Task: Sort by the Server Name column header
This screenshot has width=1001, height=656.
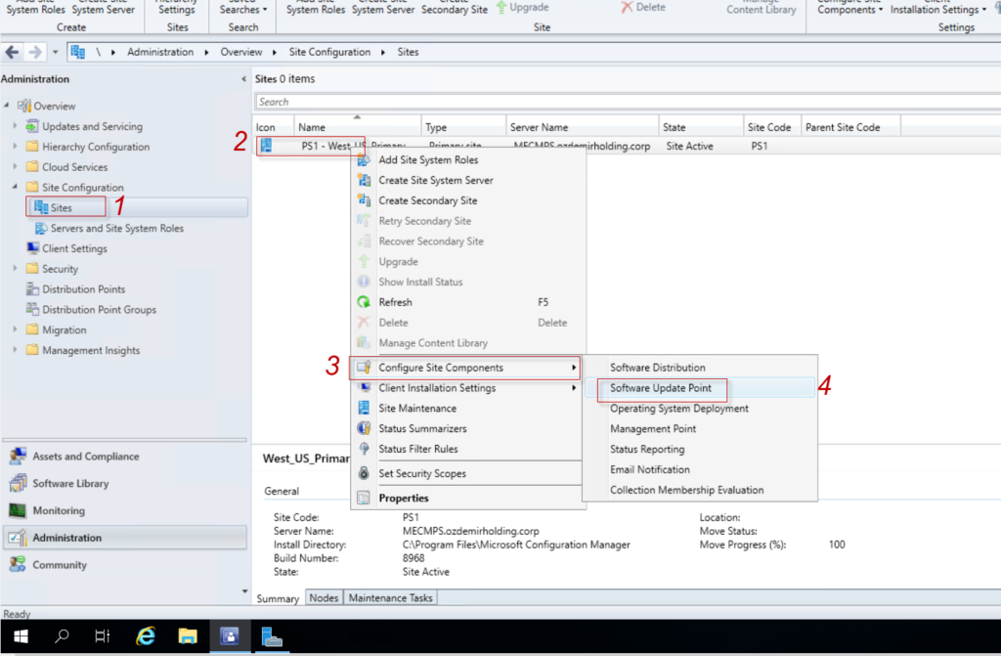Action: 583,127
